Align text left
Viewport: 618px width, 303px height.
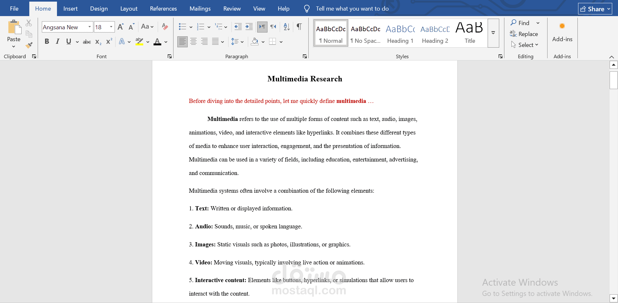pyautogui.click(x=183, y=41)
